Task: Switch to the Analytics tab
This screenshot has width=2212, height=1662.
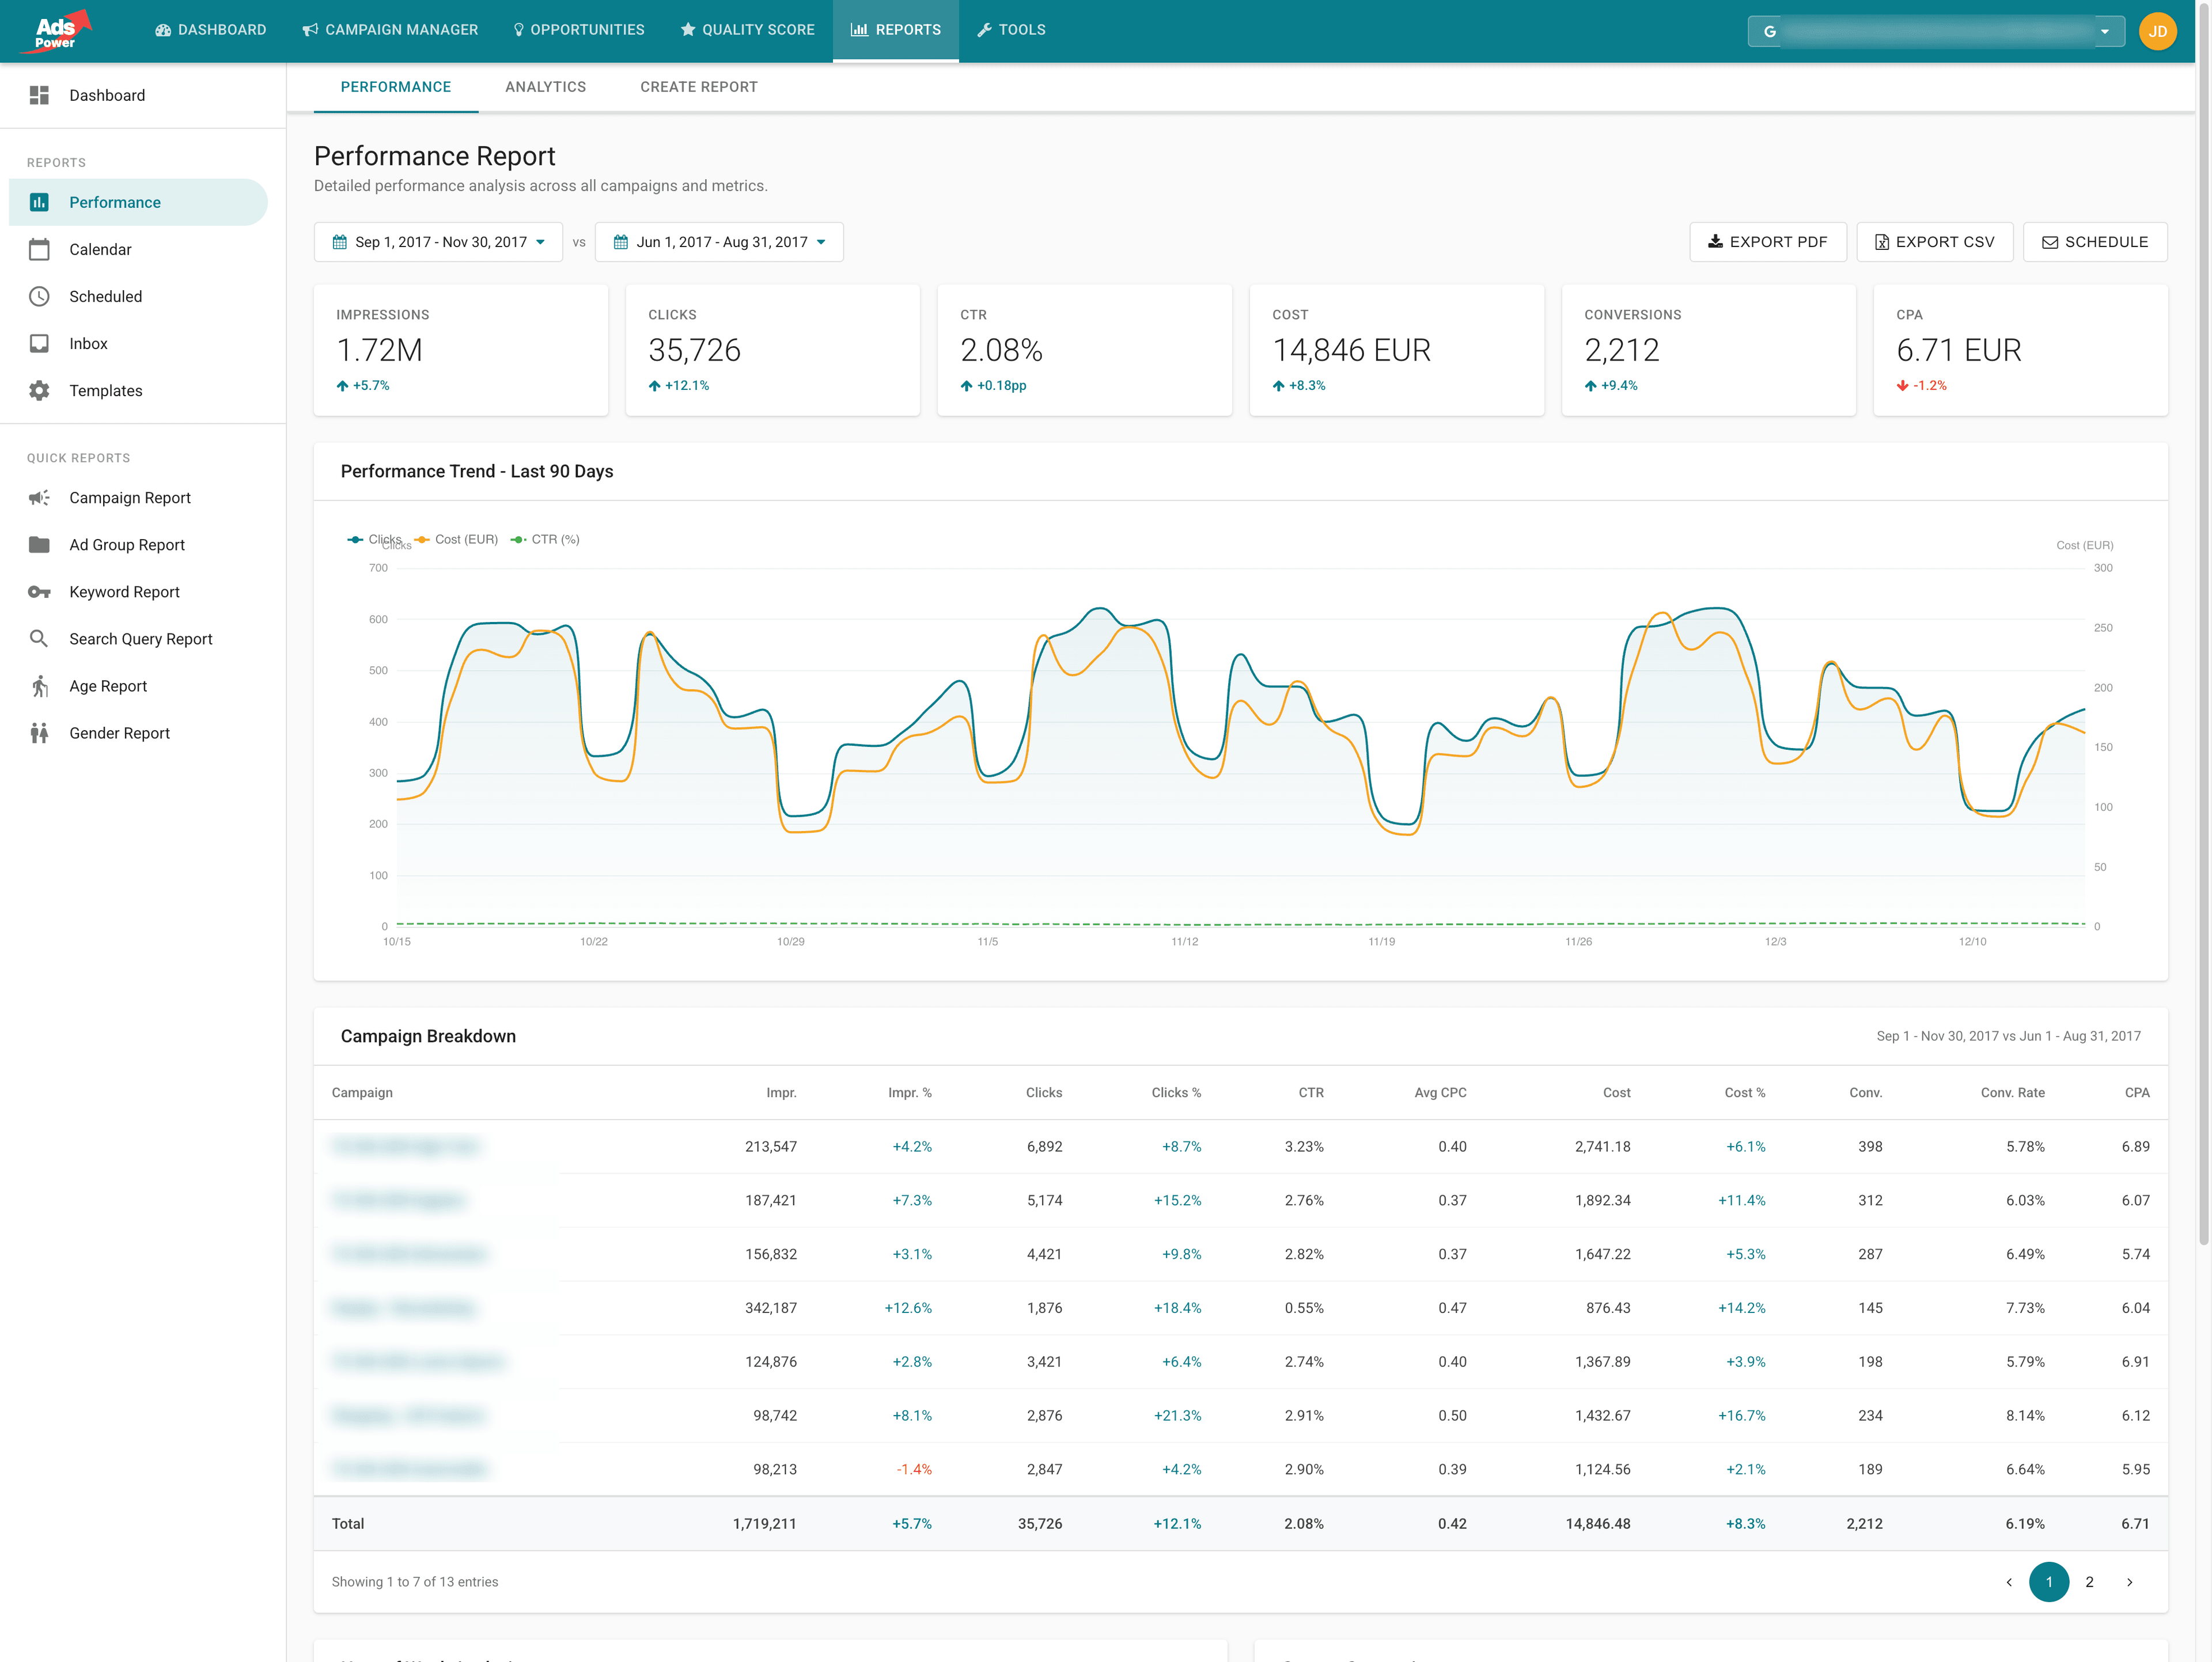Action: [x=545, y=87]
